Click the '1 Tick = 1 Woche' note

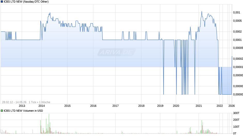click(x=39, y=102)
